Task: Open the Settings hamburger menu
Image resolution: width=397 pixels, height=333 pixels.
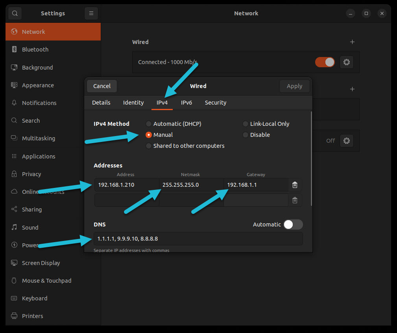Action: click(91, 13)
